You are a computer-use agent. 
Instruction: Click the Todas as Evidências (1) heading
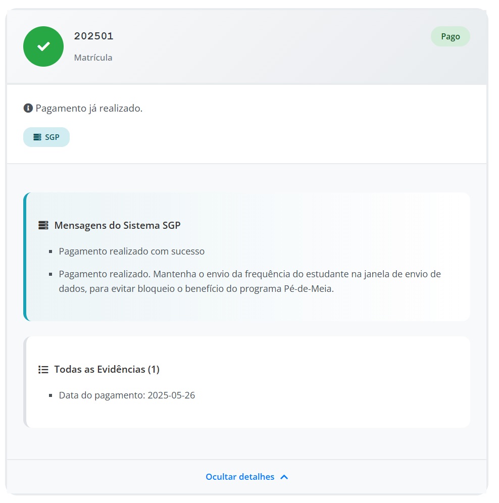[107, 369]
